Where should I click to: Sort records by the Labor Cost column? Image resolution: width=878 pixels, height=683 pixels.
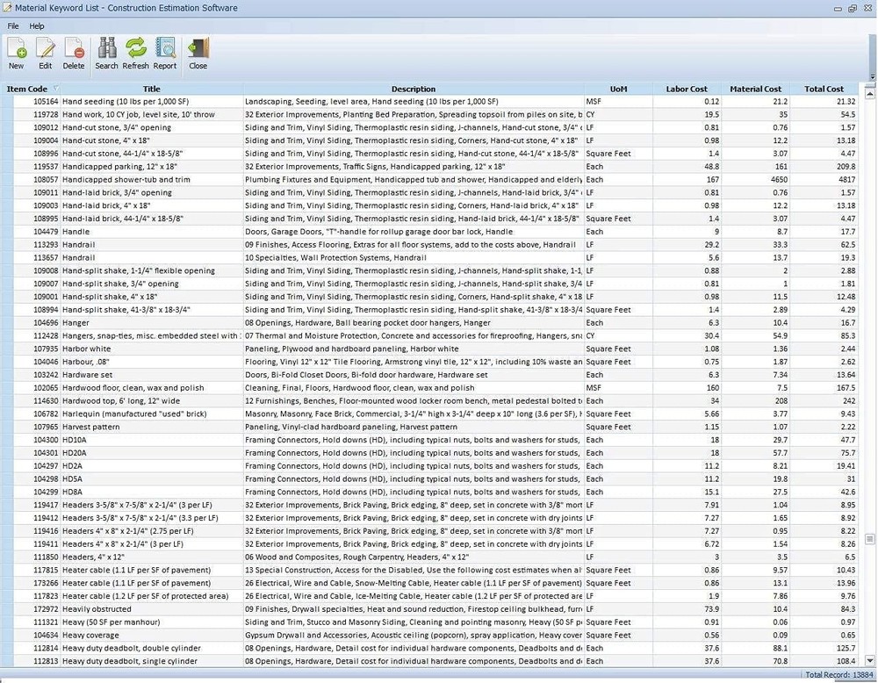pos(687,89)
